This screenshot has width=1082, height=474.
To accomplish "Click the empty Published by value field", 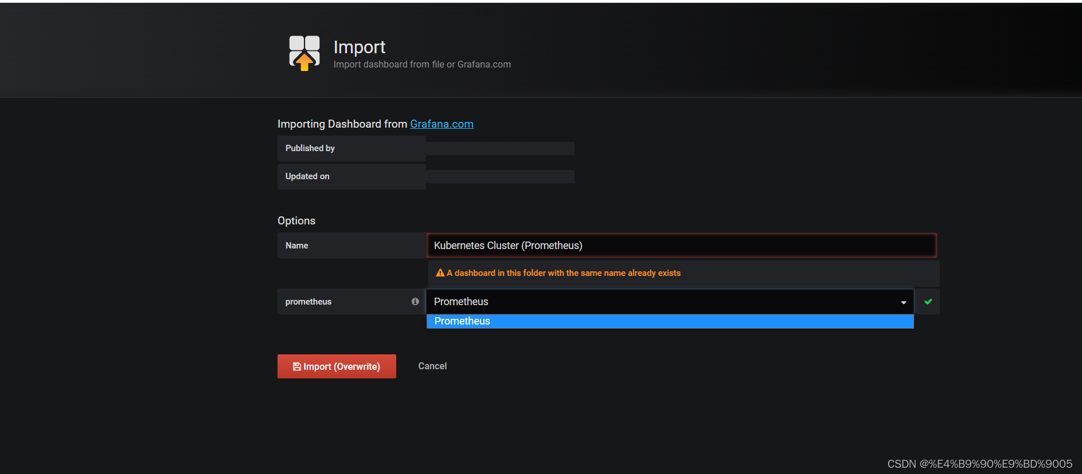I will pos(500,149).
